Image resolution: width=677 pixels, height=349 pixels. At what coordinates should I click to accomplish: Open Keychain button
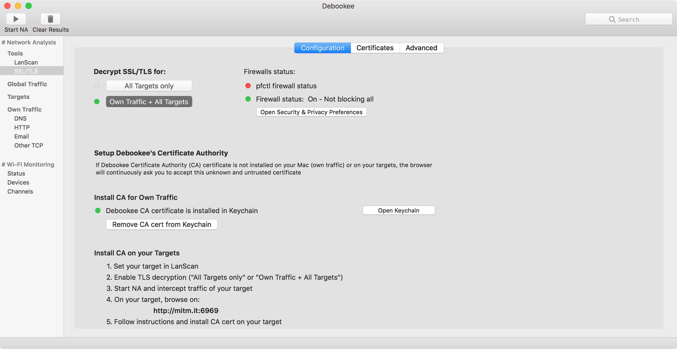click(x=398, y=210)
